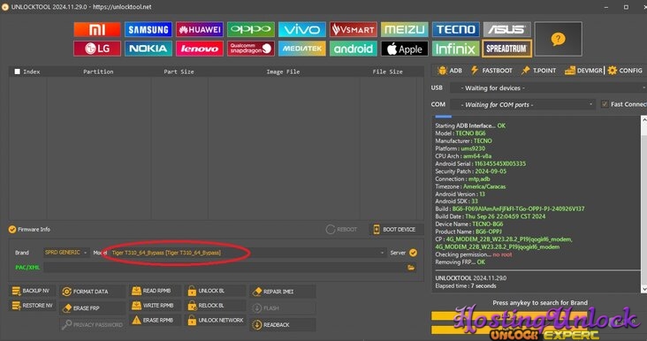Image resolution: width=647 pixels, height=341 pixels.
Task: Select the Tecno brand logo
Action: pyautogui.click(x=455, y=29)
